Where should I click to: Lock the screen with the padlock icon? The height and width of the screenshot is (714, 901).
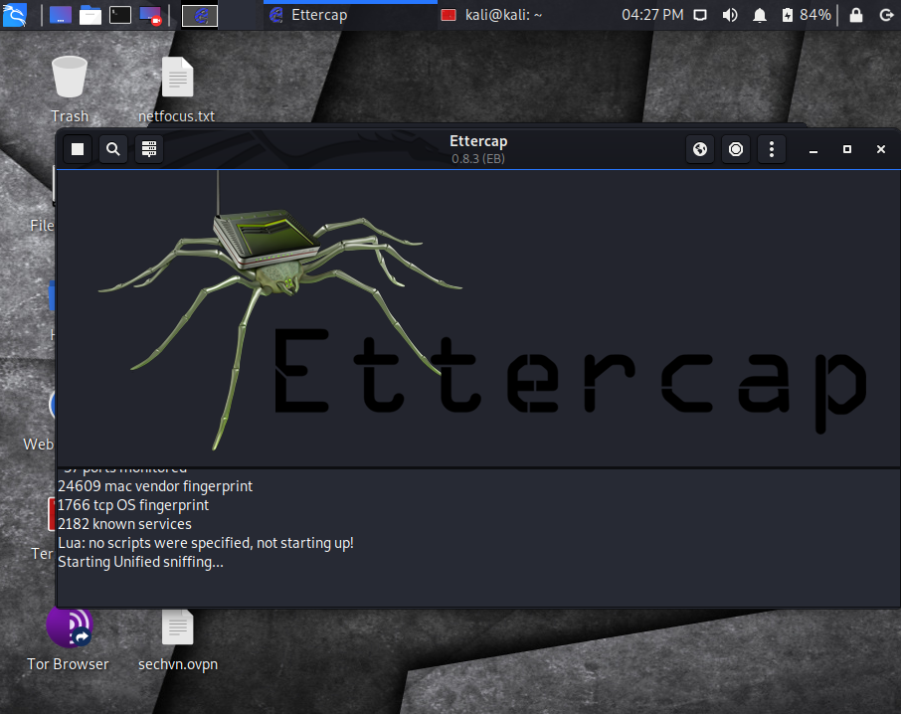(x=856, y=15)
